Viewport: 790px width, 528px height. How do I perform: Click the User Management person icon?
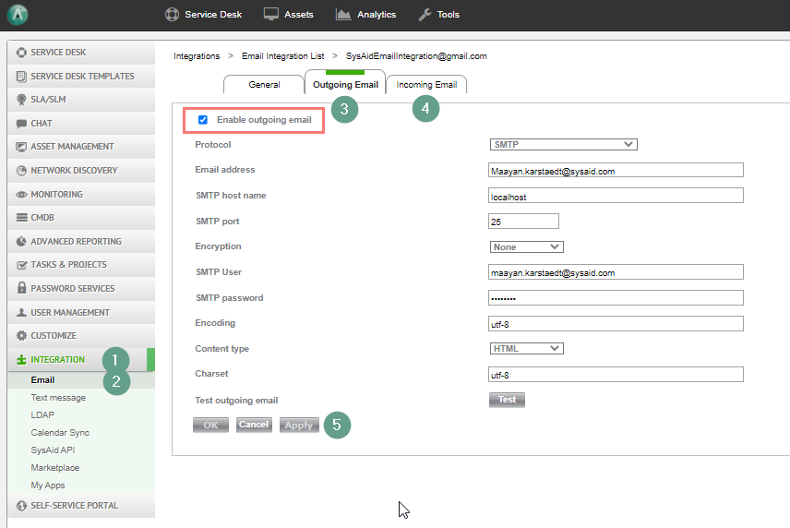click(x=21, y=312)
